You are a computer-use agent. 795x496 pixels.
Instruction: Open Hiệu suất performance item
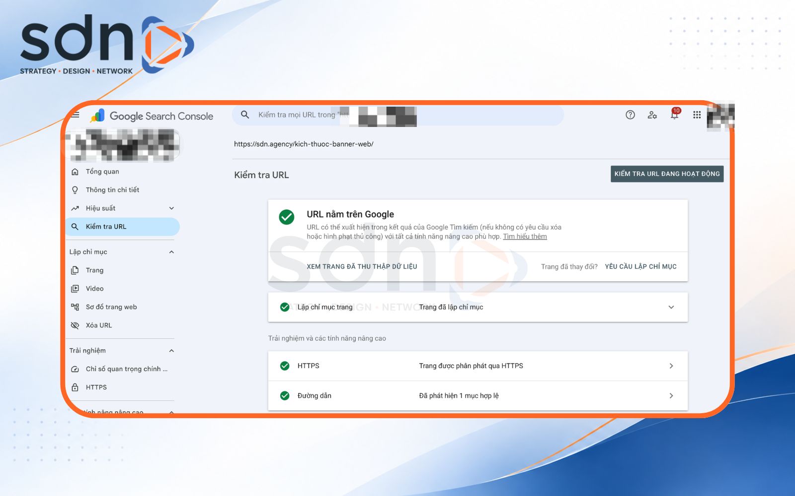pos(100,208)
